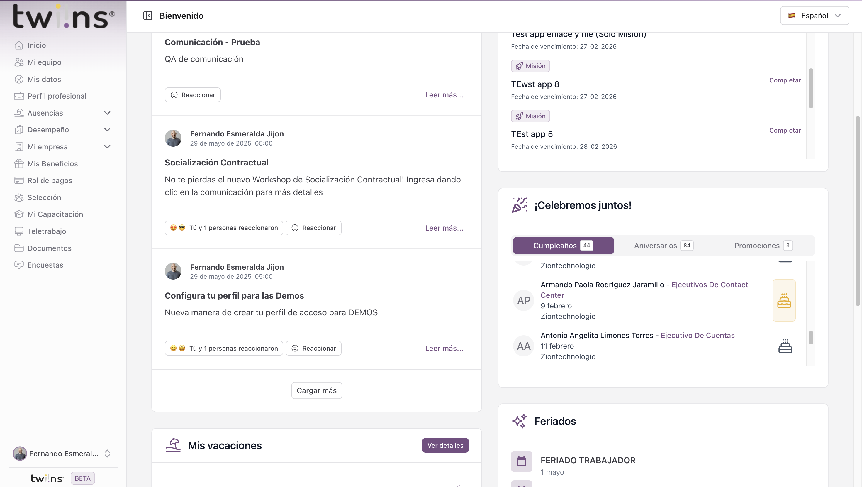The width and height of the screenshot is (862, 487).
Task: Switch to the Promociones tab
Action: tap(763, 246)
